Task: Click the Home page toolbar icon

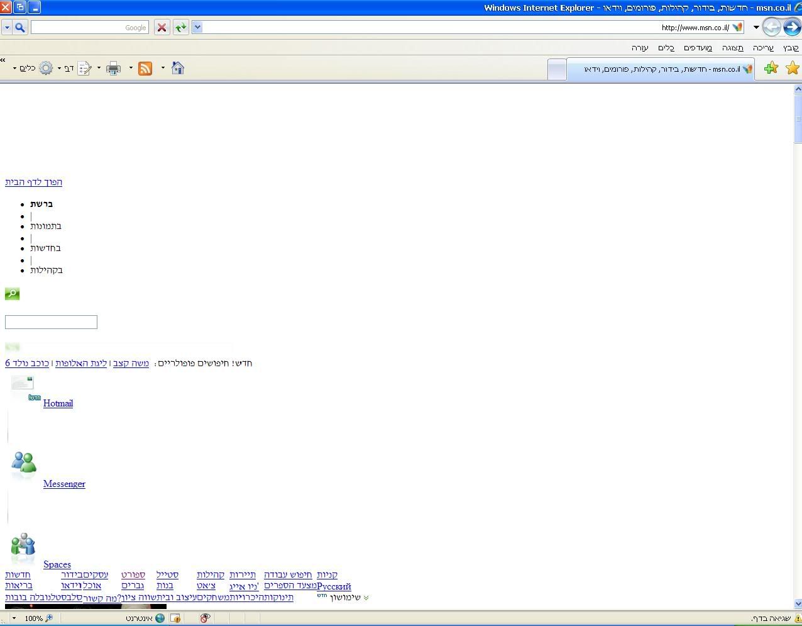Action: pos(177,69)
